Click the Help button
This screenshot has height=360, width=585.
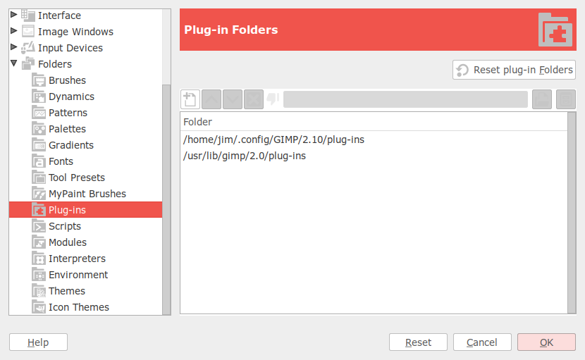(x=38, y=342)
